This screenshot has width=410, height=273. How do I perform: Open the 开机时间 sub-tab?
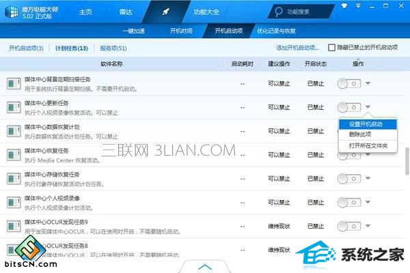point(181,31)
